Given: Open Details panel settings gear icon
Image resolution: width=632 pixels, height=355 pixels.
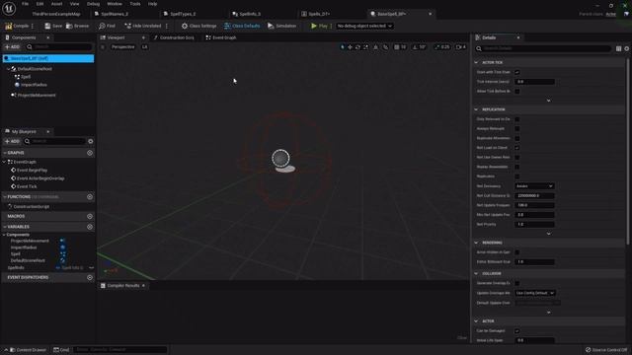Looking at the screenshot, I should [x=627, y=48].
